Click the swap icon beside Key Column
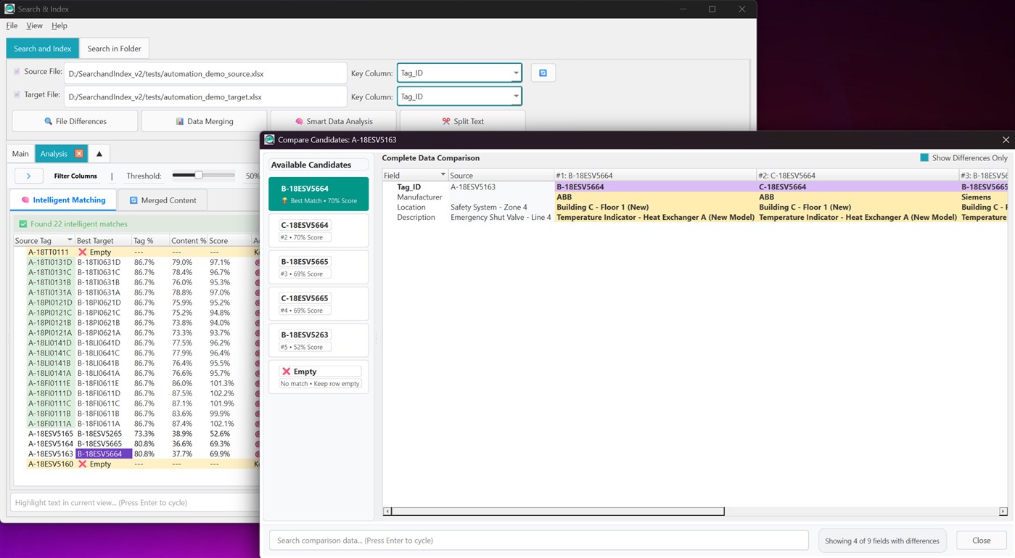Screen dimensions: 1015x558 click(543, 73)
